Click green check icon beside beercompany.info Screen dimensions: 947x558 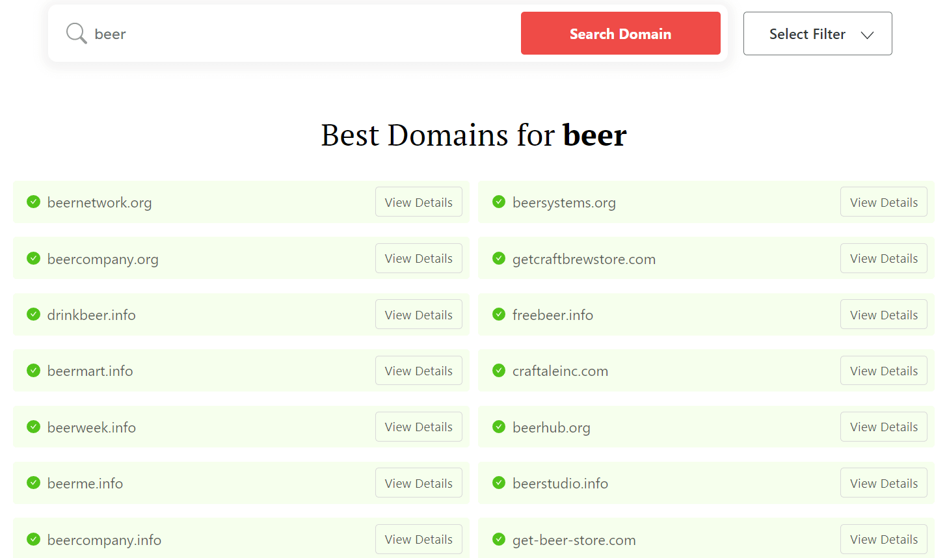click(x=34, y=539)
